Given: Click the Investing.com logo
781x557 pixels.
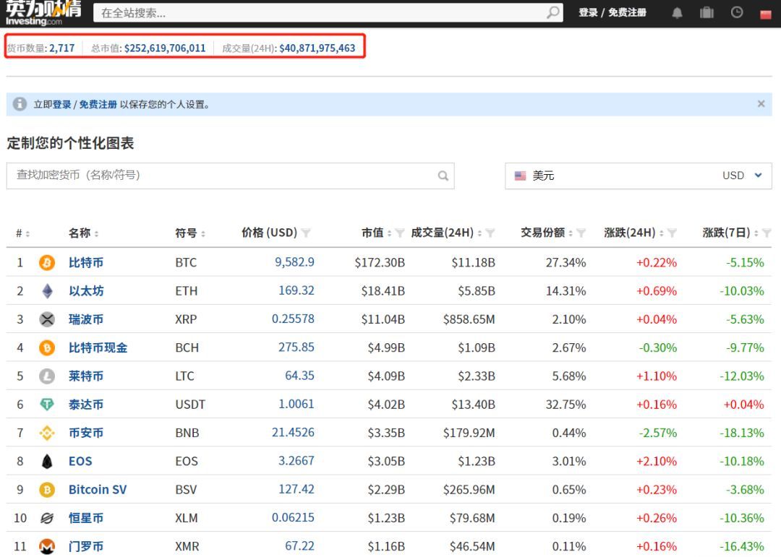Looking at the screenshot, I should [43, 12].
